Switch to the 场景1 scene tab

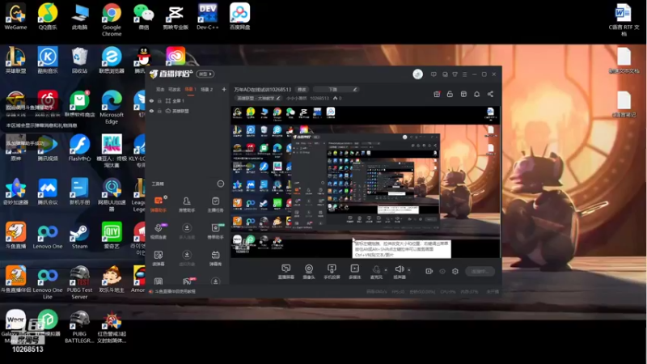(190, 89)
